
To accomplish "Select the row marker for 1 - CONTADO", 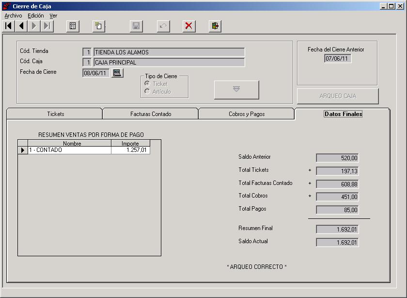I will 23,150.
